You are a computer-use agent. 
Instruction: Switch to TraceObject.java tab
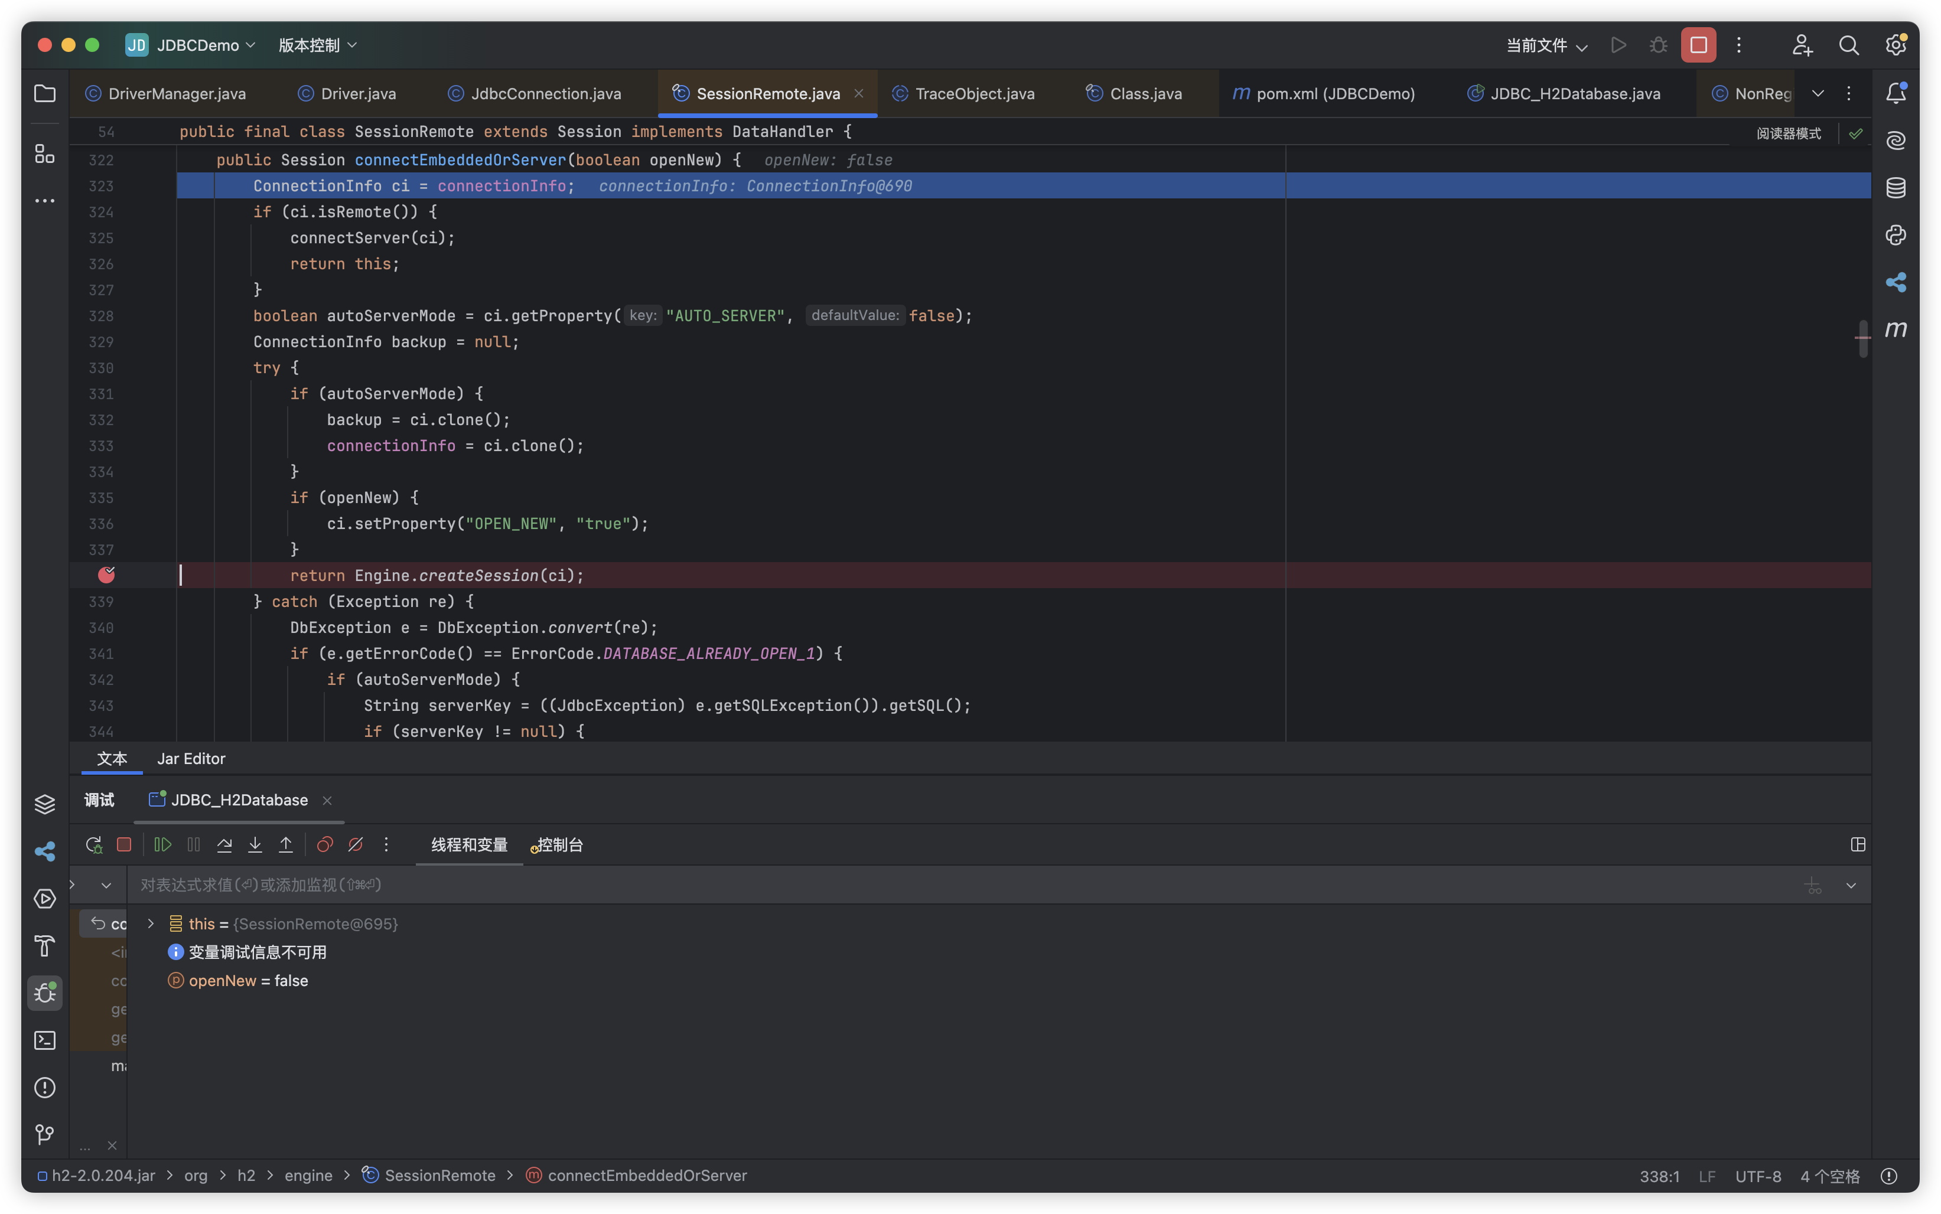(x=963, y=94)
